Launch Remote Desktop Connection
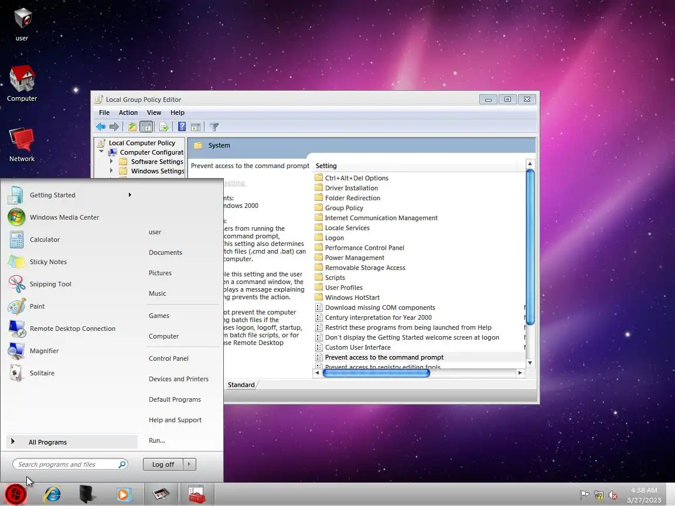Screen dimensions: 675x506 point(72,329)
